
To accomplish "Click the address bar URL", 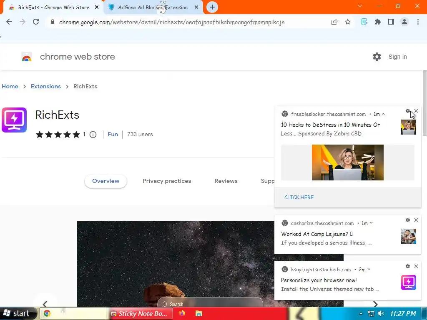I will [171, 22].
